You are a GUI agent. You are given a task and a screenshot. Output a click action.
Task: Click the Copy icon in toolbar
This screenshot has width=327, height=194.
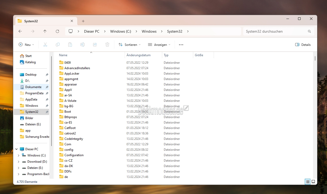58,45
